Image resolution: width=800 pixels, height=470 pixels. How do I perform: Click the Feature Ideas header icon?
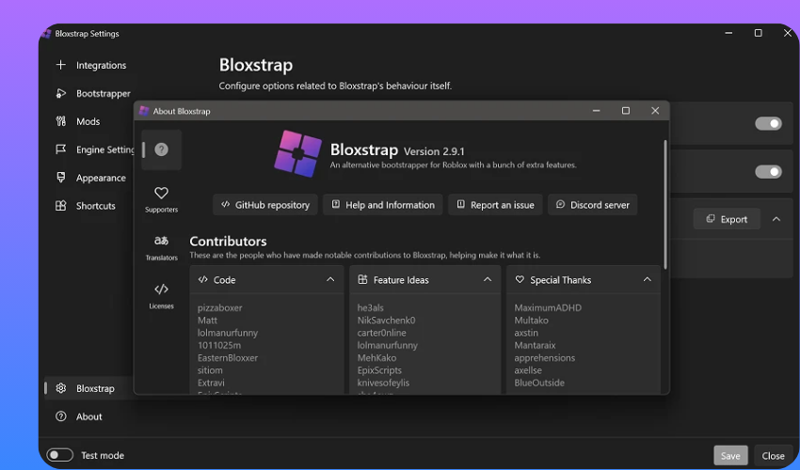point(362,279)
